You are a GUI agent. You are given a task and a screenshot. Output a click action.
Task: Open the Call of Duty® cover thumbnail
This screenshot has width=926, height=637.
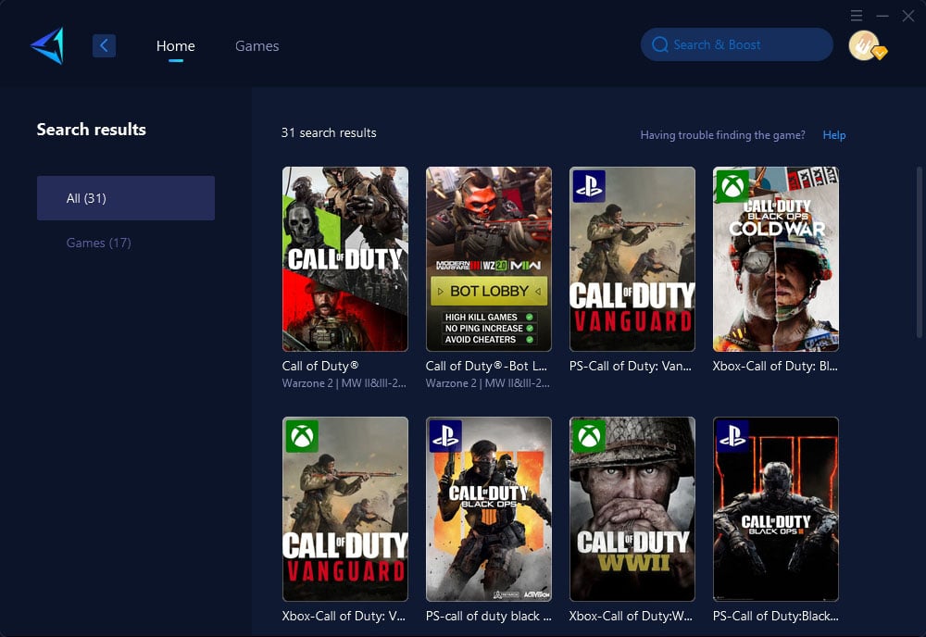click(x=344, y=259)
